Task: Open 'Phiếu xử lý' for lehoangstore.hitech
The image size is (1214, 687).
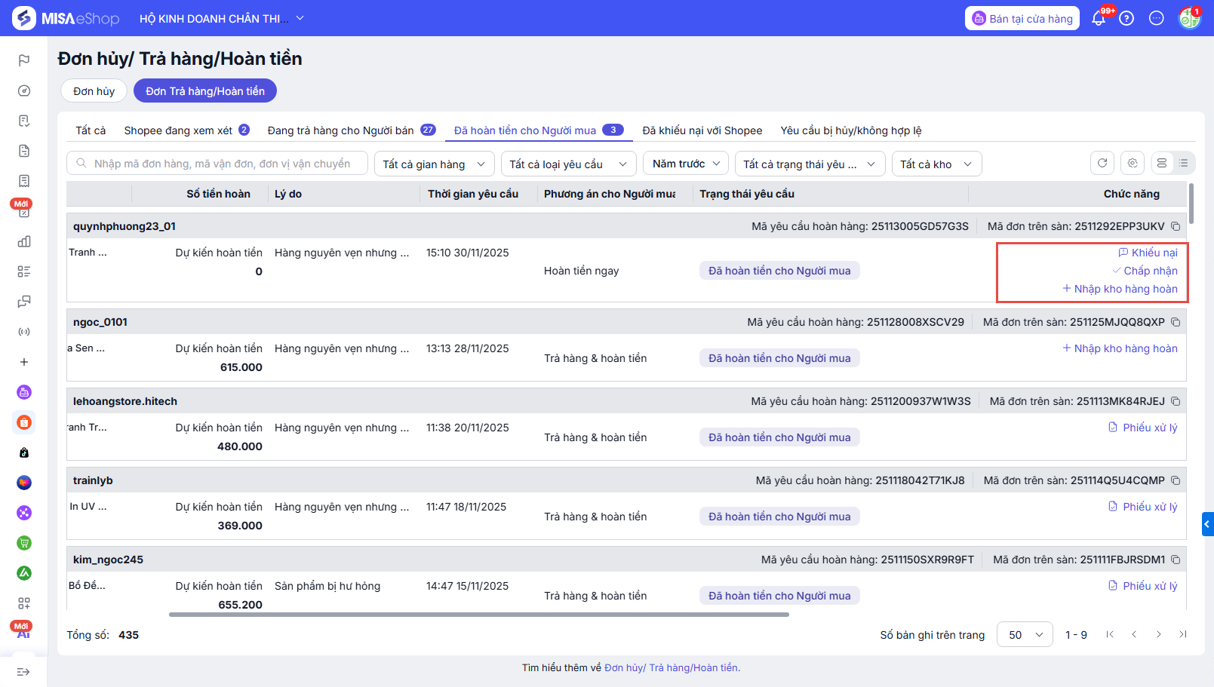Action: (x=1142, y=428)
